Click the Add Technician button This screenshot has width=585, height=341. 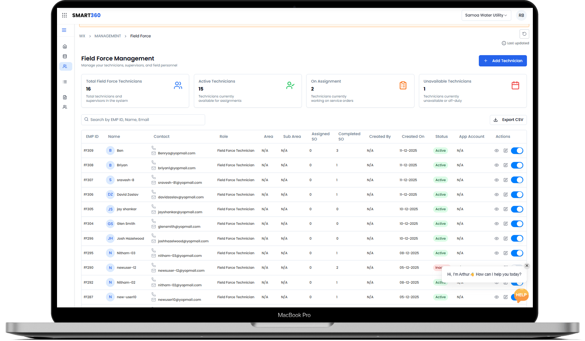[x=503, y=61]
